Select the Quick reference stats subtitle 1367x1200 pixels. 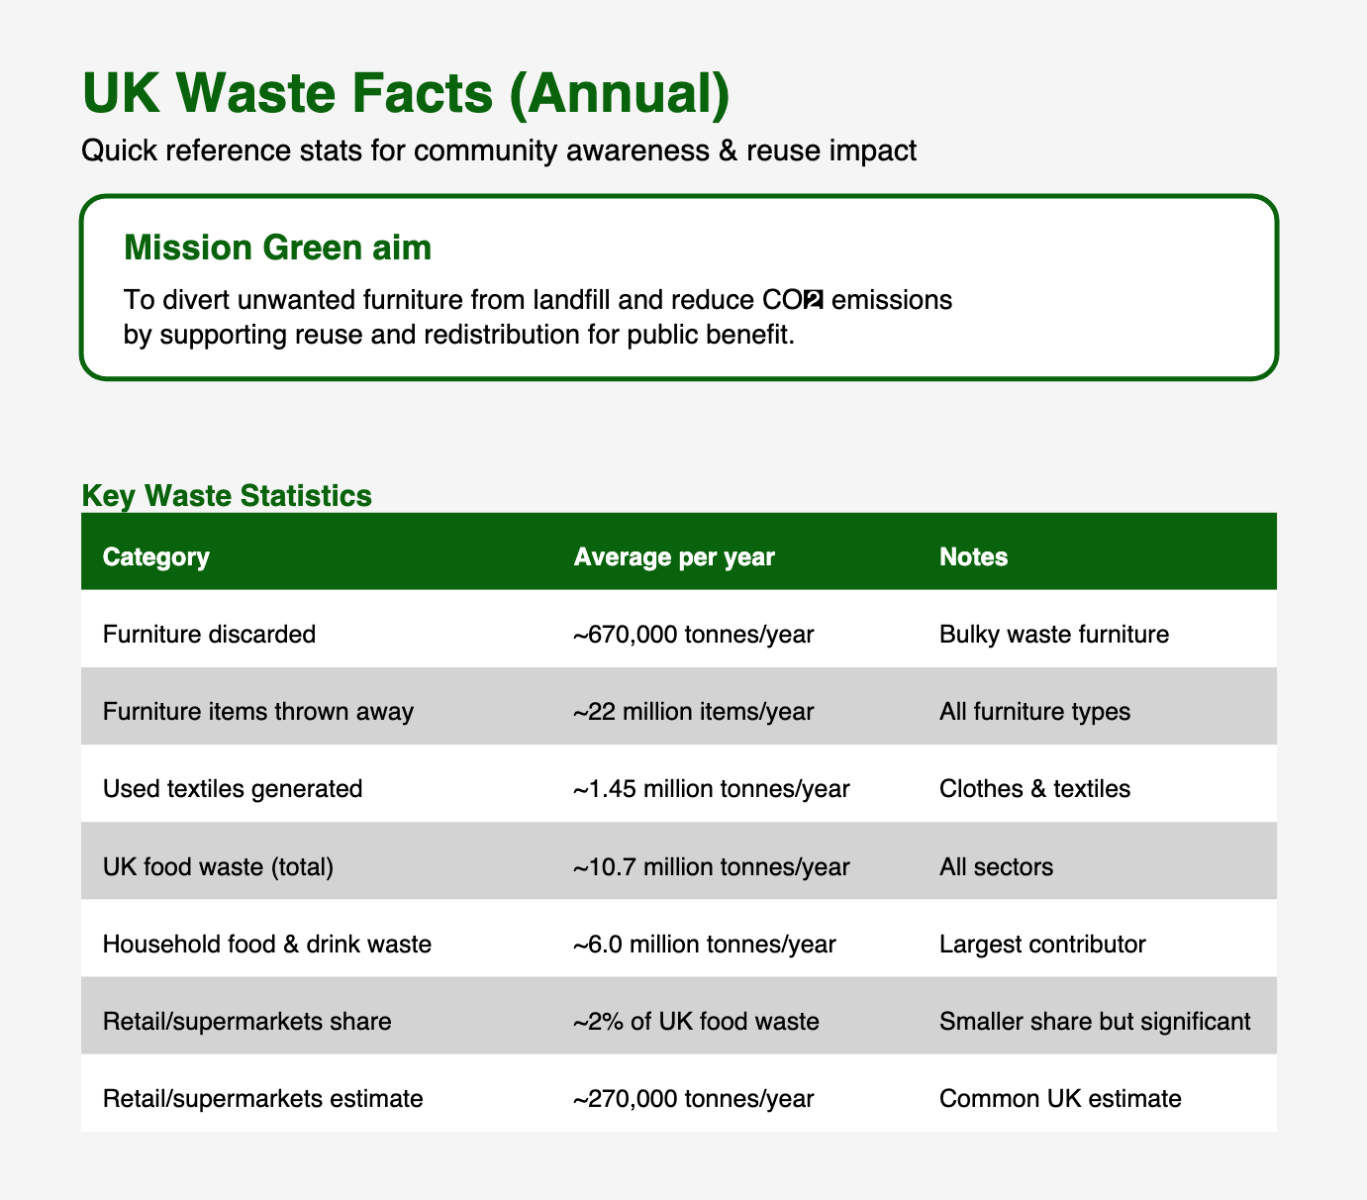[x=499, y=150]
